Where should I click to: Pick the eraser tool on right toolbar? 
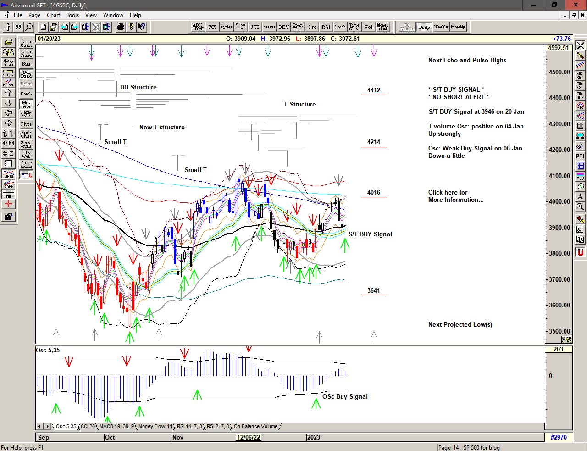(580, 219)
